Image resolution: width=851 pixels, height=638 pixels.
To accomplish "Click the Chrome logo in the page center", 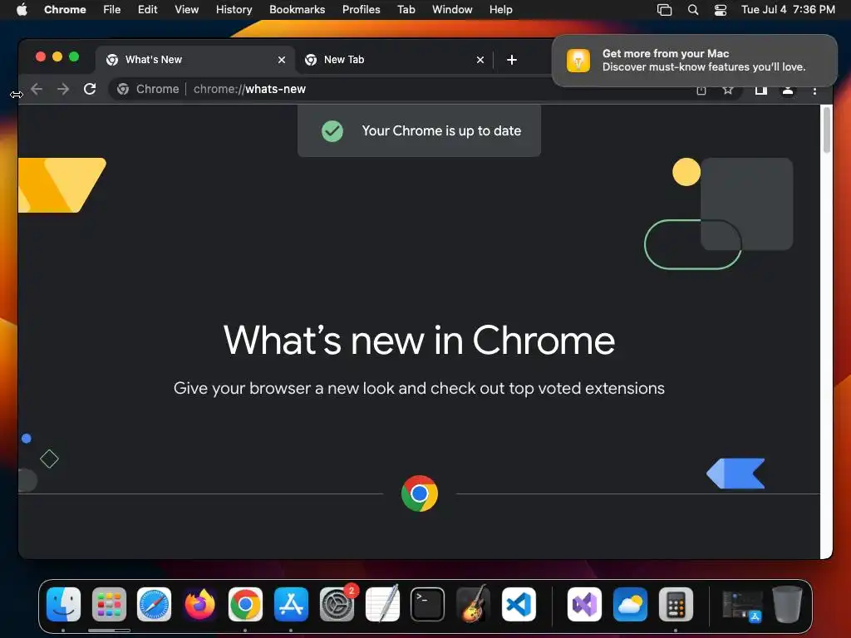I will point(420,493).
